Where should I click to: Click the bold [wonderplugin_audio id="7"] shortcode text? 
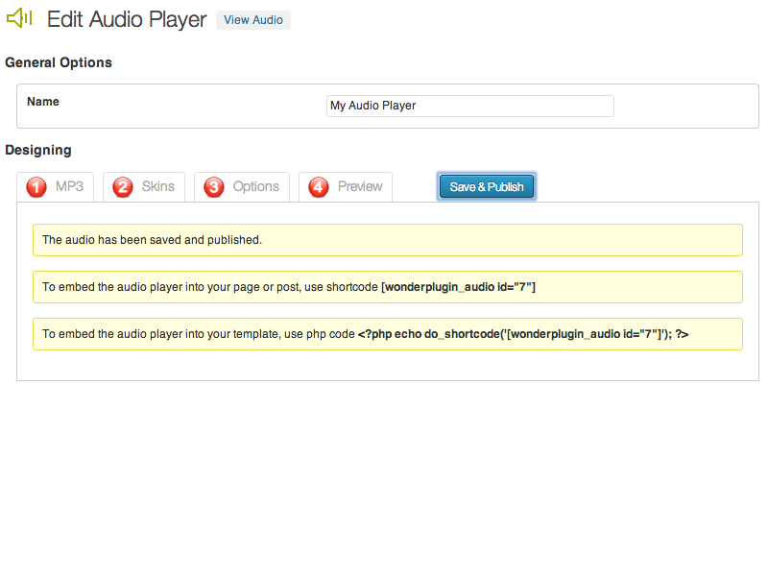click(x=458, y=287)
